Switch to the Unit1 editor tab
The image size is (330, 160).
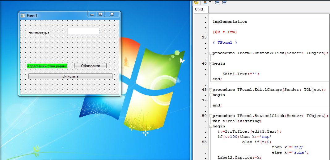tap(200, 9)
